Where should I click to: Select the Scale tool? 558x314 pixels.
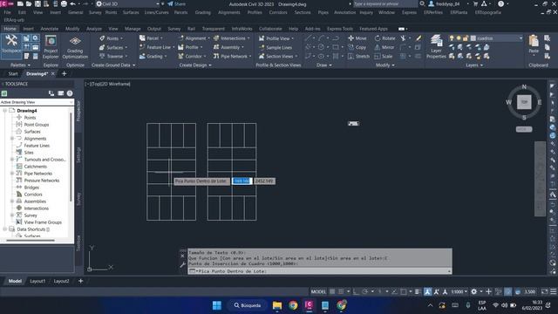[384, 56]
